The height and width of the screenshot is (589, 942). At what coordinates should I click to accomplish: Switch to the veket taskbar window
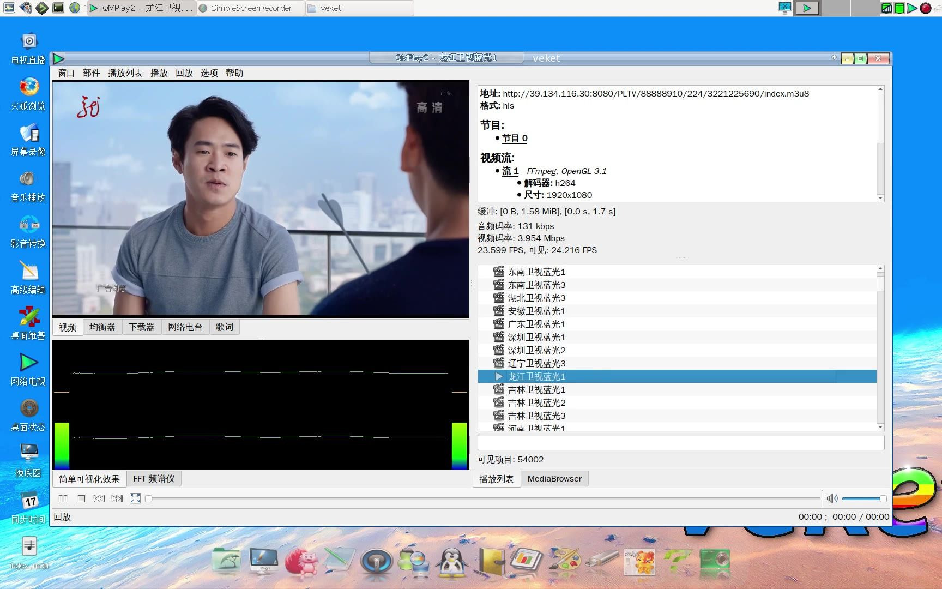coord(360,8)
